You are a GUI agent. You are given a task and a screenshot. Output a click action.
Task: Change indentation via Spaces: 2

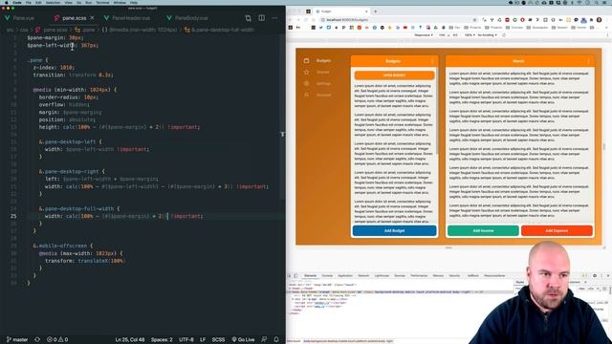tap(162, 340)
